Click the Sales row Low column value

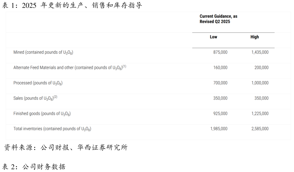[x=220, y=98]
